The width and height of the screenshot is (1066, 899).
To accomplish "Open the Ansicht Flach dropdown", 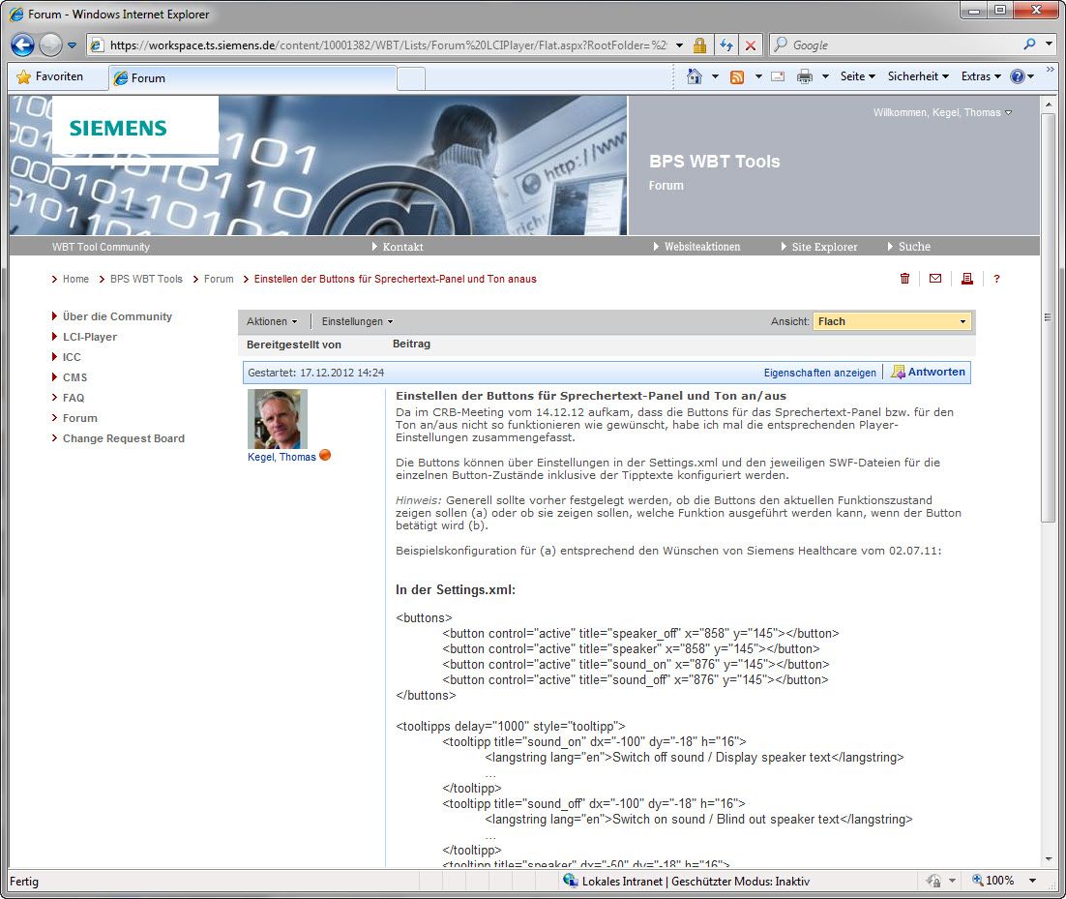I will click(x=892, y=321).
